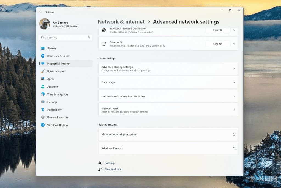Click the Give feedback icon
The width and height of the screenshot is (281, 188).
100,169
